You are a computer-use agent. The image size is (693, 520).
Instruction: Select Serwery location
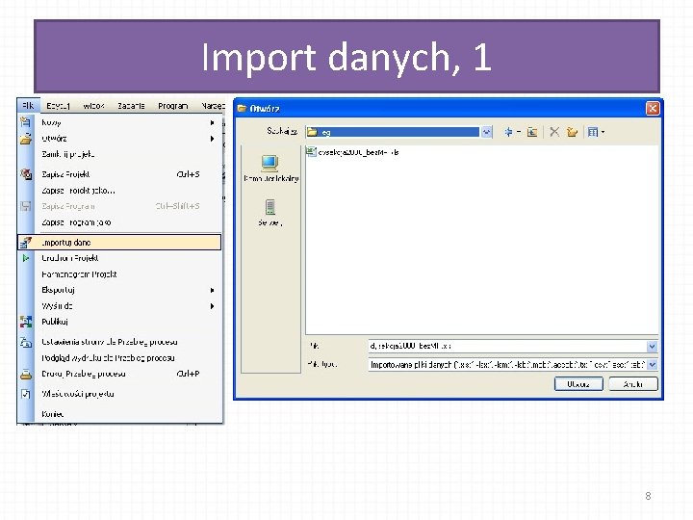[x=270, y=213]
